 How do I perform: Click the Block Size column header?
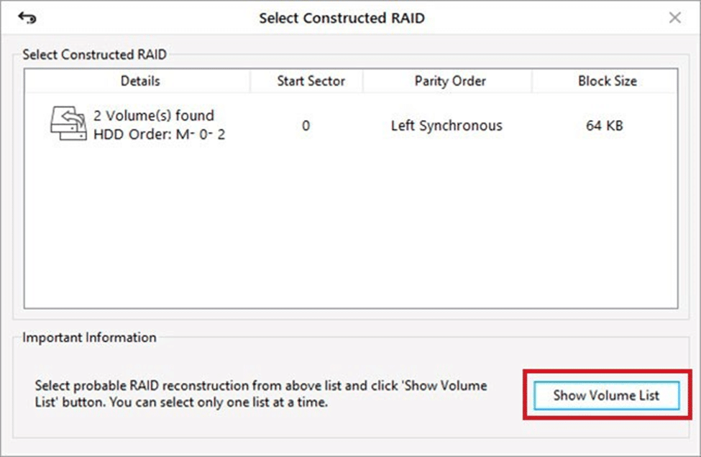pyautogui.click(x=607, y=80)
